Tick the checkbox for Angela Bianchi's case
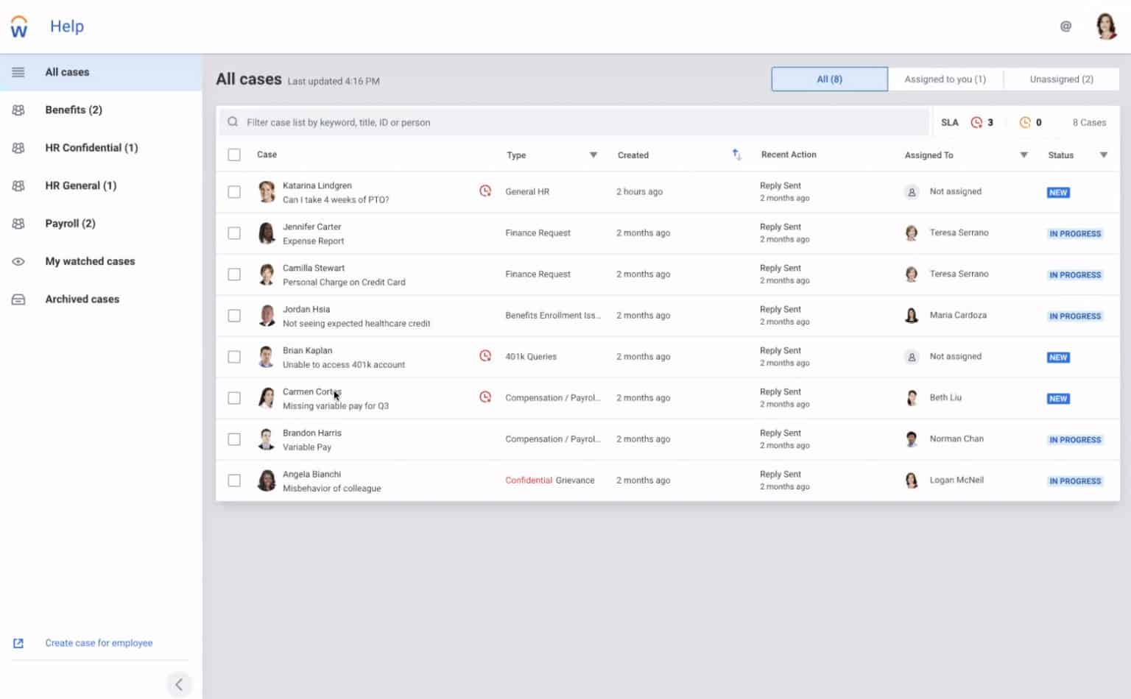The width and height of the screenshot is (1131, 699). pyautogui.click(x=234, y=480)
